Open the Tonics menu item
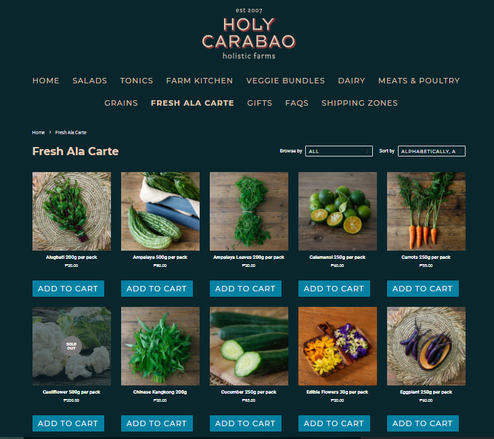This screenshot has height=439, width=494. point(137,81)
